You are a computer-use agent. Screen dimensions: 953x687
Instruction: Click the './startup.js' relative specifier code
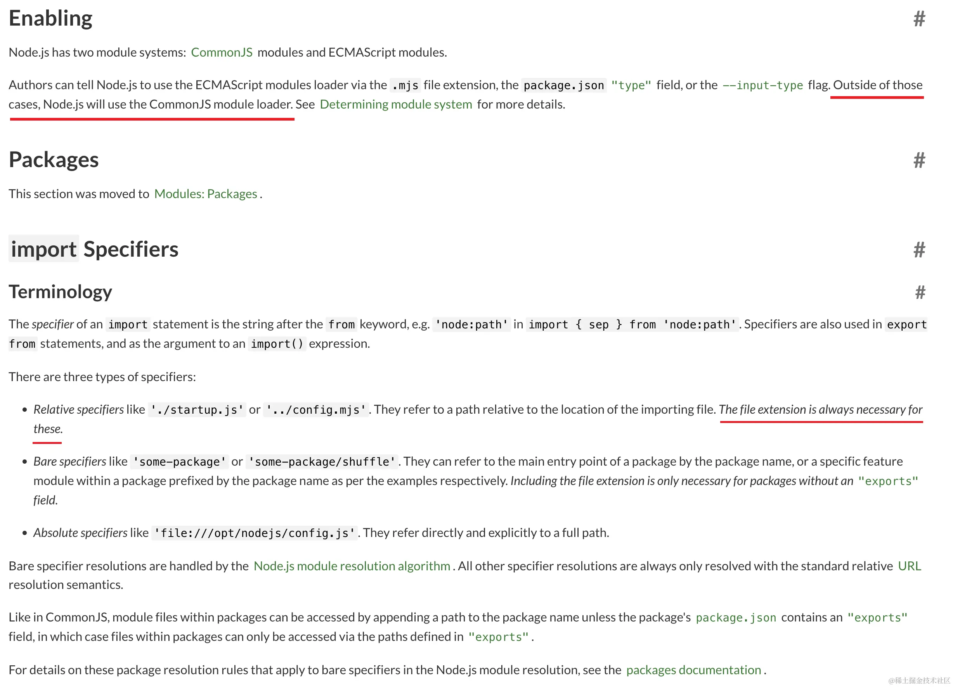[197, 409]
